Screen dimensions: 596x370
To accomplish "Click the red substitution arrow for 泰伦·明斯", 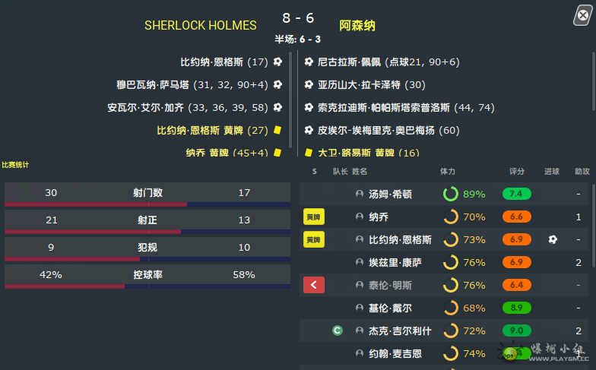I will [314, 285].
